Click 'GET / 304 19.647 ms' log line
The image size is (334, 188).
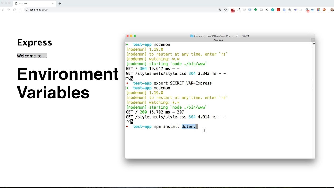point(153,69)
